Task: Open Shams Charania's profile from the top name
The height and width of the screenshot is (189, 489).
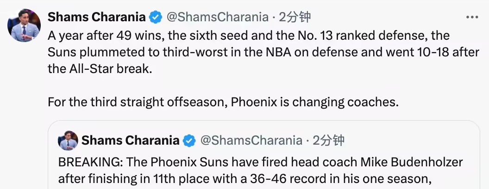Action: click(97, 18)
